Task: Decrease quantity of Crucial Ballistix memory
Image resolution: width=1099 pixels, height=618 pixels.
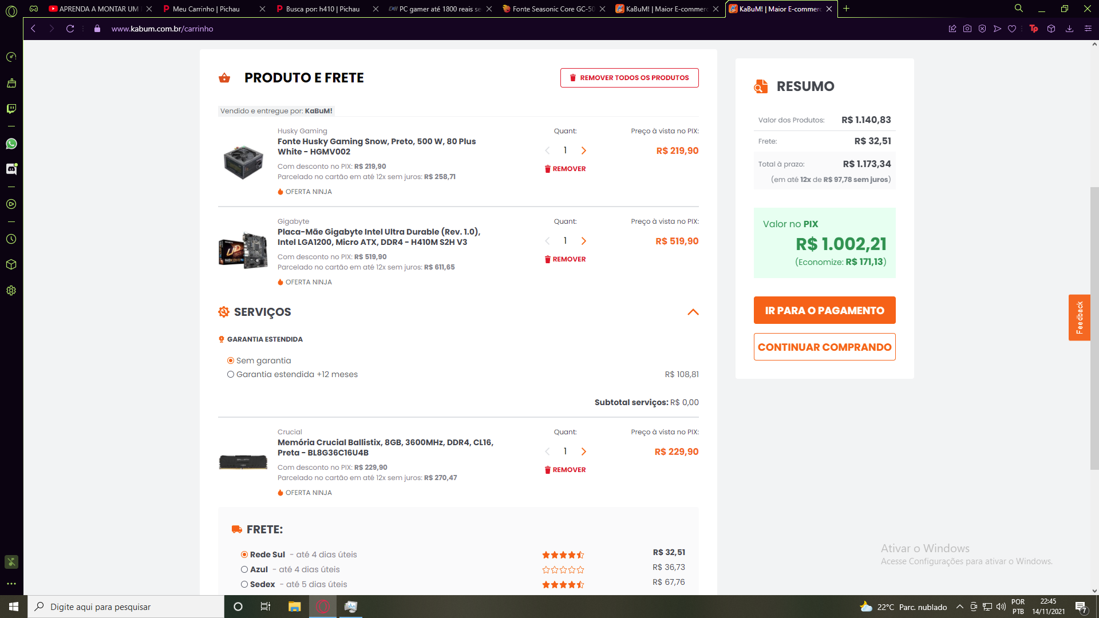Action: [547, 451]
